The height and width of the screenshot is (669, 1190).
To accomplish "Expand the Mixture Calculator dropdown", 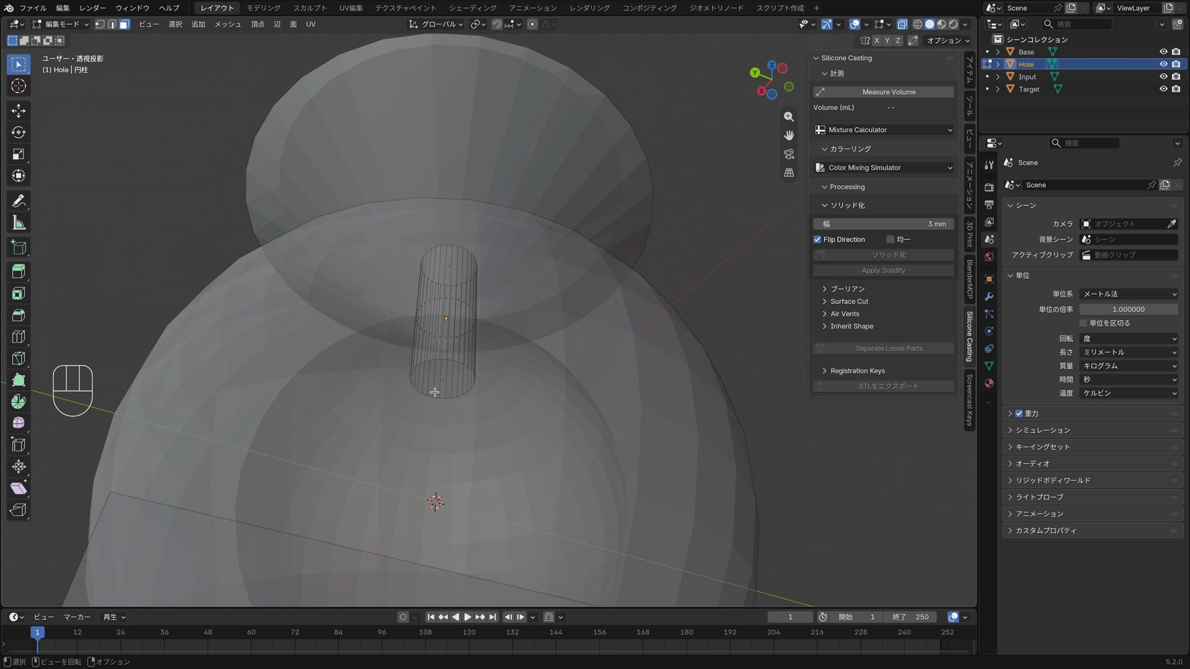I will (x=884, y=130).
